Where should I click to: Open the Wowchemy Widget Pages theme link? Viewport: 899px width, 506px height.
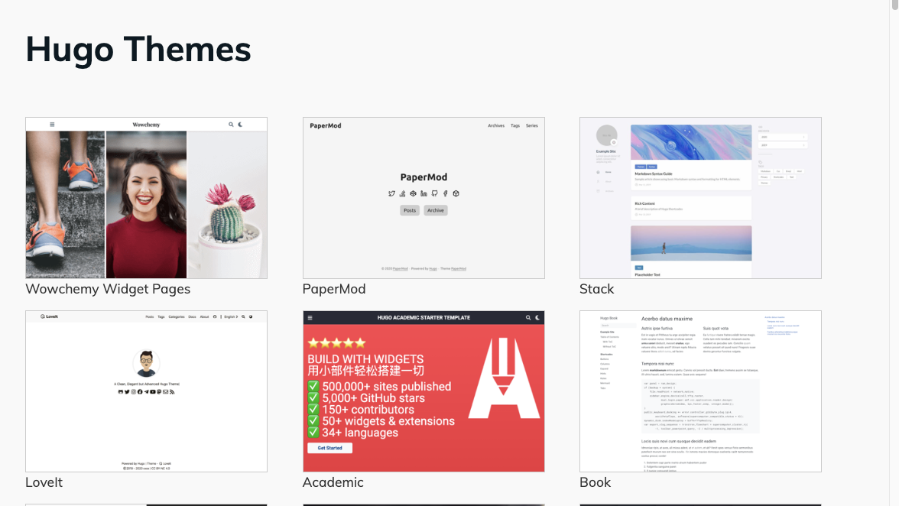108,289
